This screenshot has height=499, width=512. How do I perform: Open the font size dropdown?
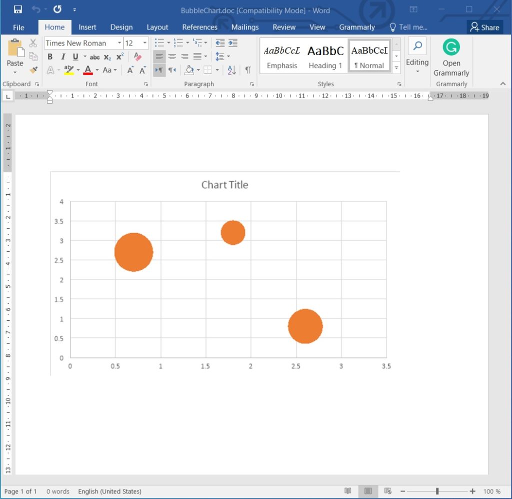coord(145,43)
